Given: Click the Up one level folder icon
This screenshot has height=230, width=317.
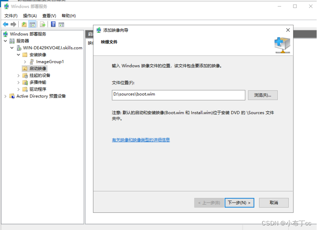Looking at the screenshot, I should tap(24, 24).
